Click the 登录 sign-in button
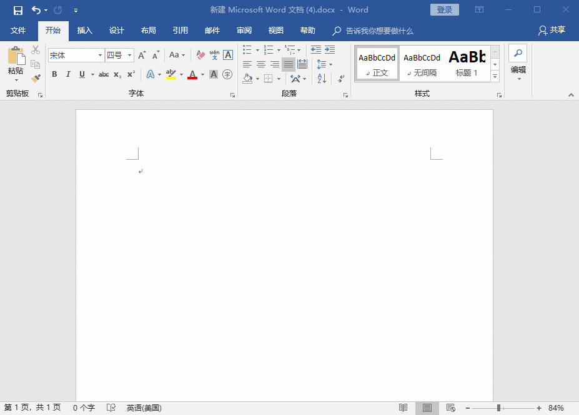579x415 pixels. click(444, 10)
